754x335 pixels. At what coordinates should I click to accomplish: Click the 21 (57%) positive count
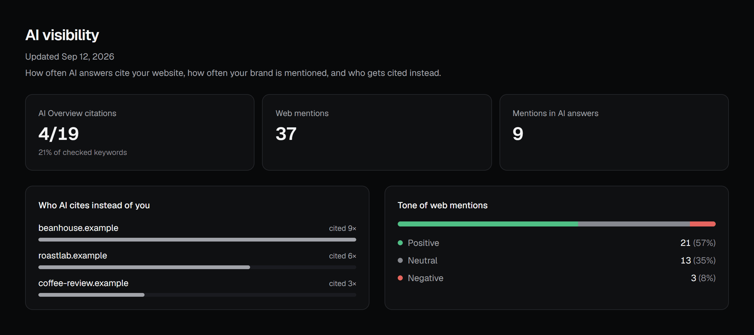(698, 243)
